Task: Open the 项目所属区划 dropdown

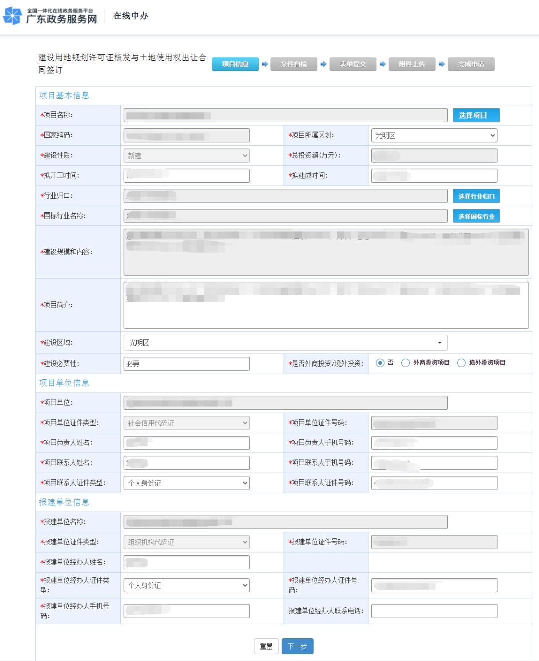Action: tap(434, 135)
